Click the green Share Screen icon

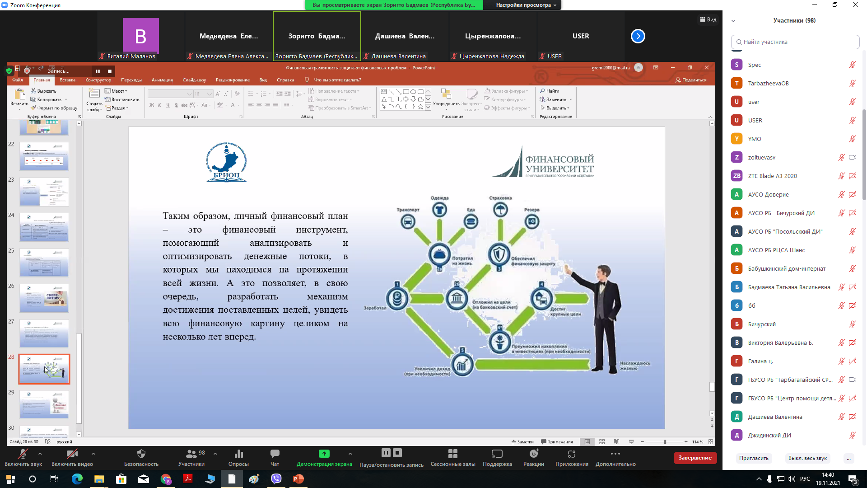point(324,454)
